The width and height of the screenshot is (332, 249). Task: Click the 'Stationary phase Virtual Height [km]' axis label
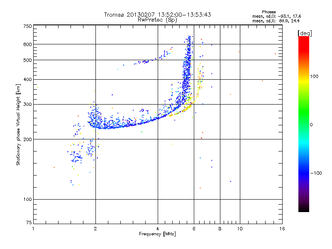18,124
